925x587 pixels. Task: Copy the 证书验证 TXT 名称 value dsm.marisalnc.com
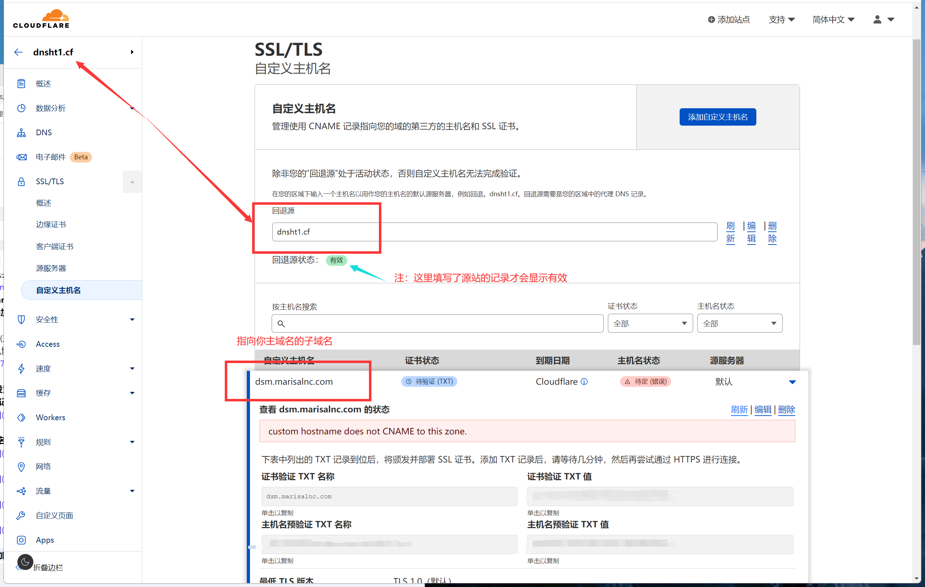389,497
